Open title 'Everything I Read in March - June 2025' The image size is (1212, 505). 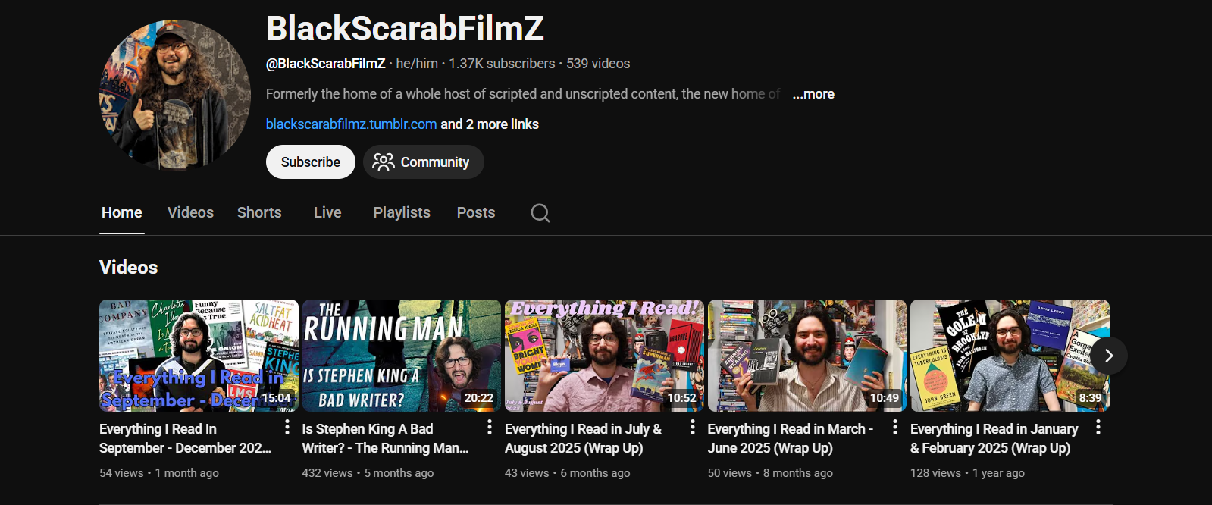791,438
